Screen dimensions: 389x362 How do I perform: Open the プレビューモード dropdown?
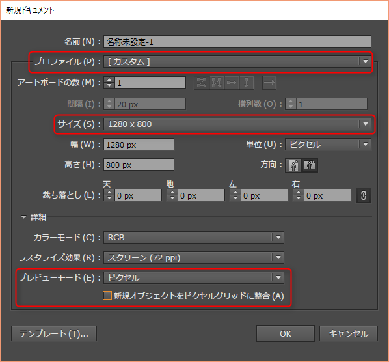click(x=193, y=277)
